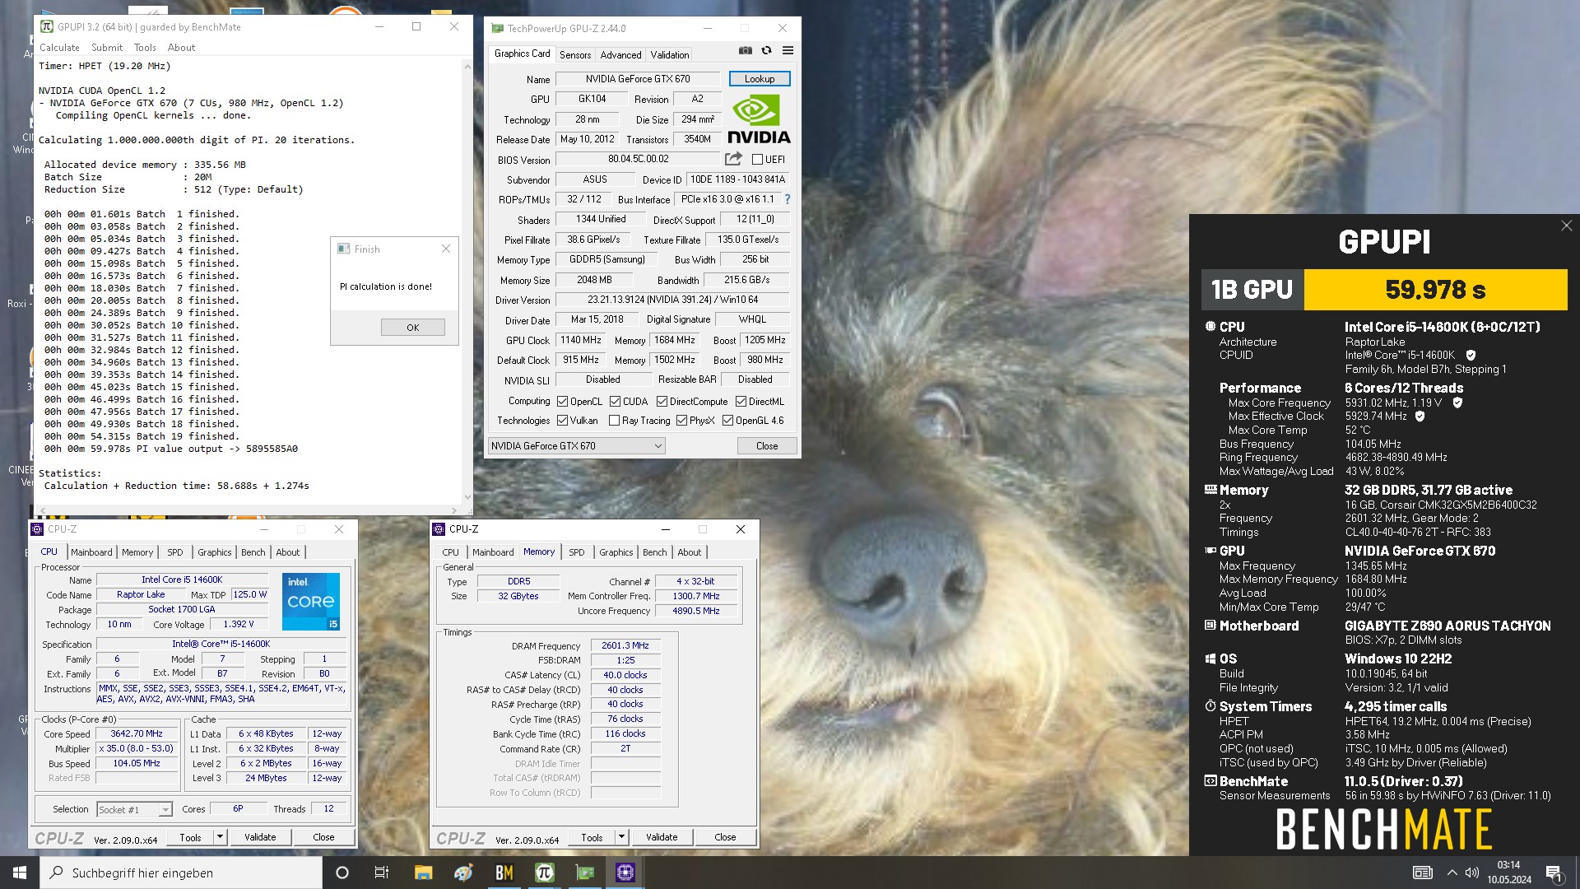
Task: Toggle the UEFI checkbox in GPU-Z
Action: coord(757,160)
